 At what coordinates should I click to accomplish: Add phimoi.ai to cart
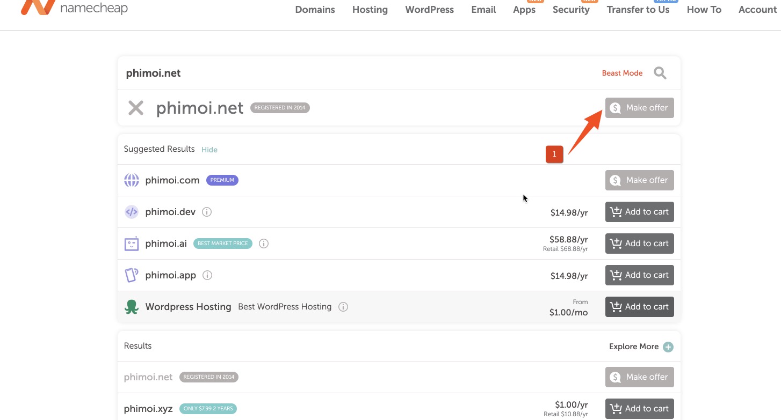639,244
